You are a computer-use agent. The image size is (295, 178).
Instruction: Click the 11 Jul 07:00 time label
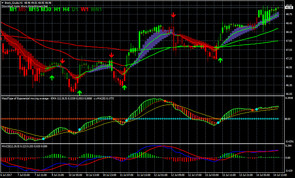click(126, 175)
